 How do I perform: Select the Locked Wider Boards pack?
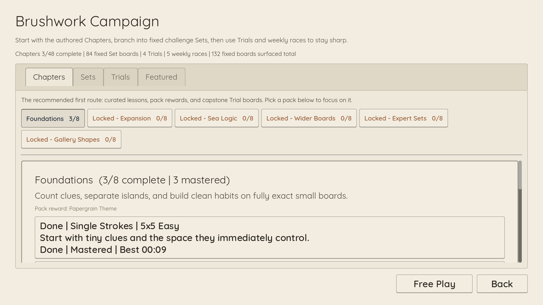pyautogui.click(x=309, y=118)
